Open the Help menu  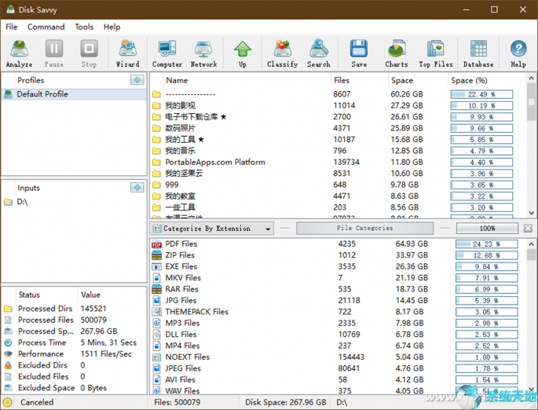click(x=112, y=27)
